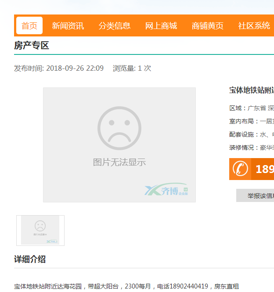
Task: Click the listing title 宝体地铁站附近
Action: click(x=252, y=90)
